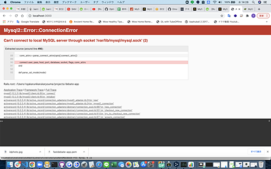Open the Trash in the Dock
Viewport: 271px width, 169px height.
[261, 164]
